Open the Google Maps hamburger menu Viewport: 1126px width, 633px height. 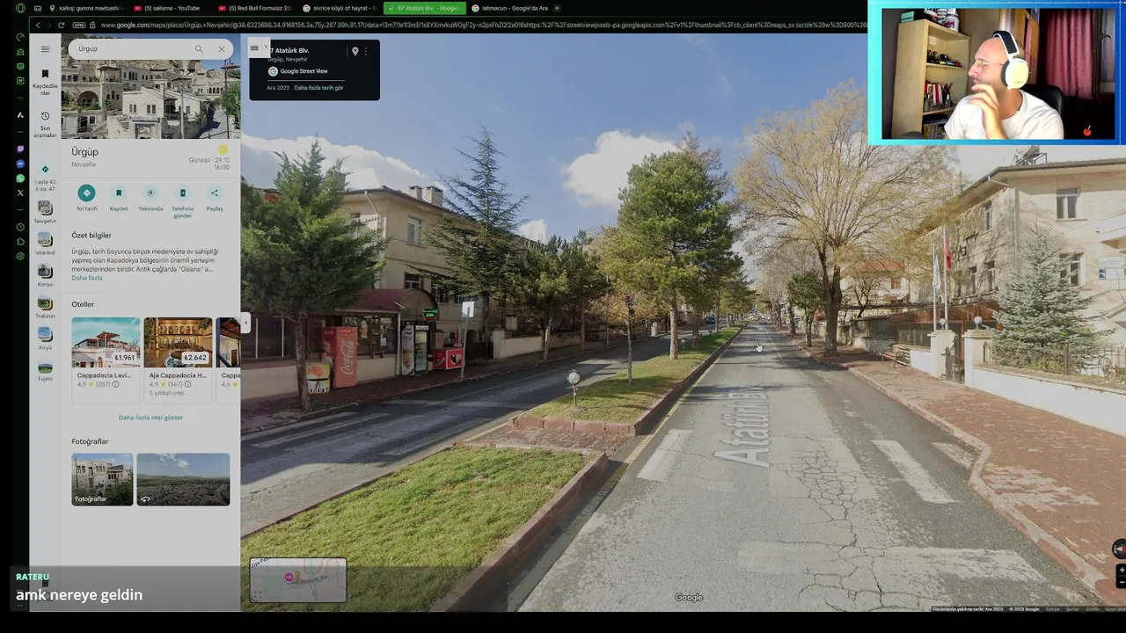(x=45, y=49)
